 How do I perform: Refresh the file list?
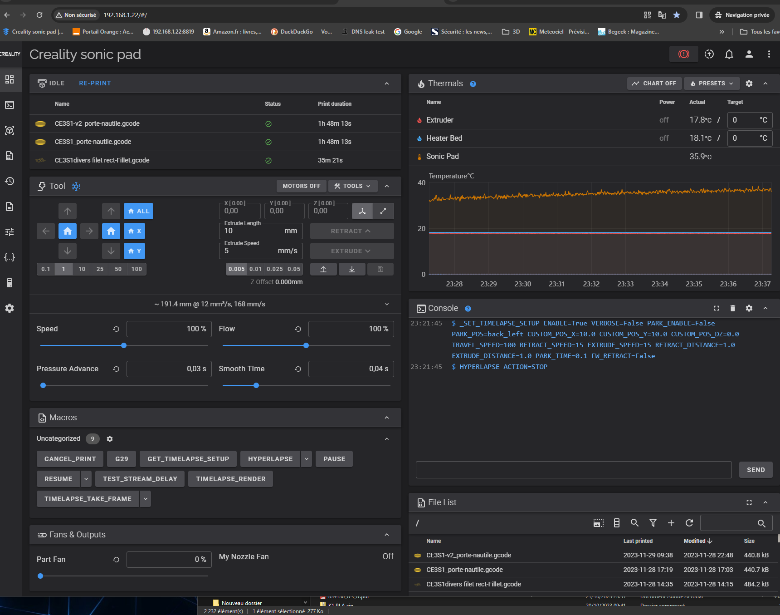tap(689, 523)
